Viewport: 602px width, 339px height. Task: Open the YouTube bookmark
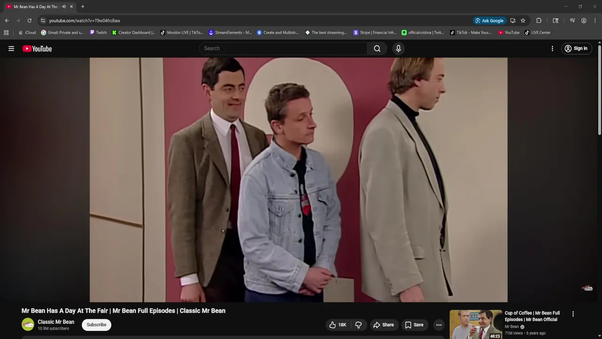pyautogui.click(x=509, y=32)
